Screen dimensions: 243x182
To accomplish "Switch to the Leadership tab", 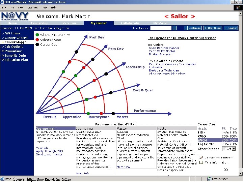I will pyautogui.click(x=39, y=23).
